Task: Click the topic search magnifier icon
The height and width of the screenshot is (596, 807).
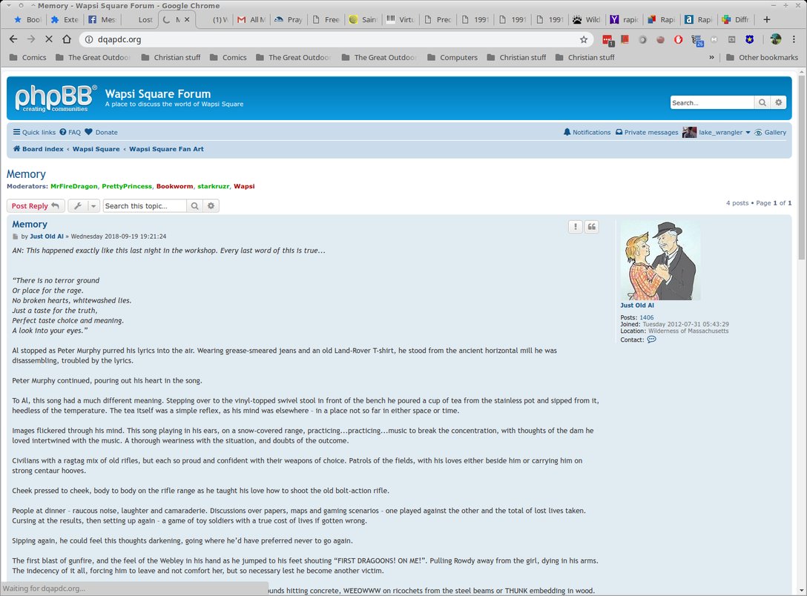Action: (195, 206)
